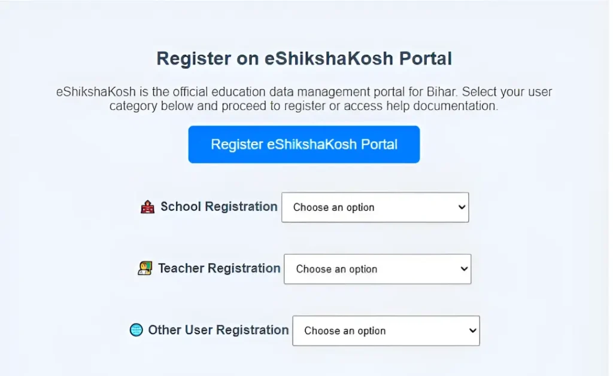Open the Teacher Registration dropdown
Viewport: 613px width, 376px height.
(x=377, y=269)
